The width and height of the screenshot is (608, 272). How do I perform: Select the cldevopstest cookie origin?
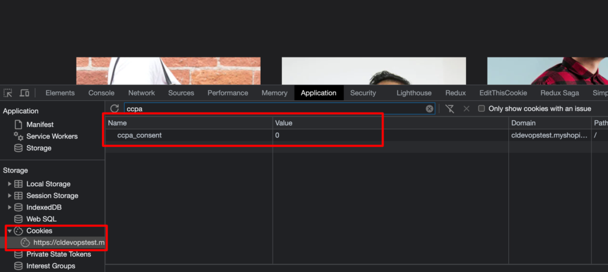pyautogui.click(x=68, y=242)
